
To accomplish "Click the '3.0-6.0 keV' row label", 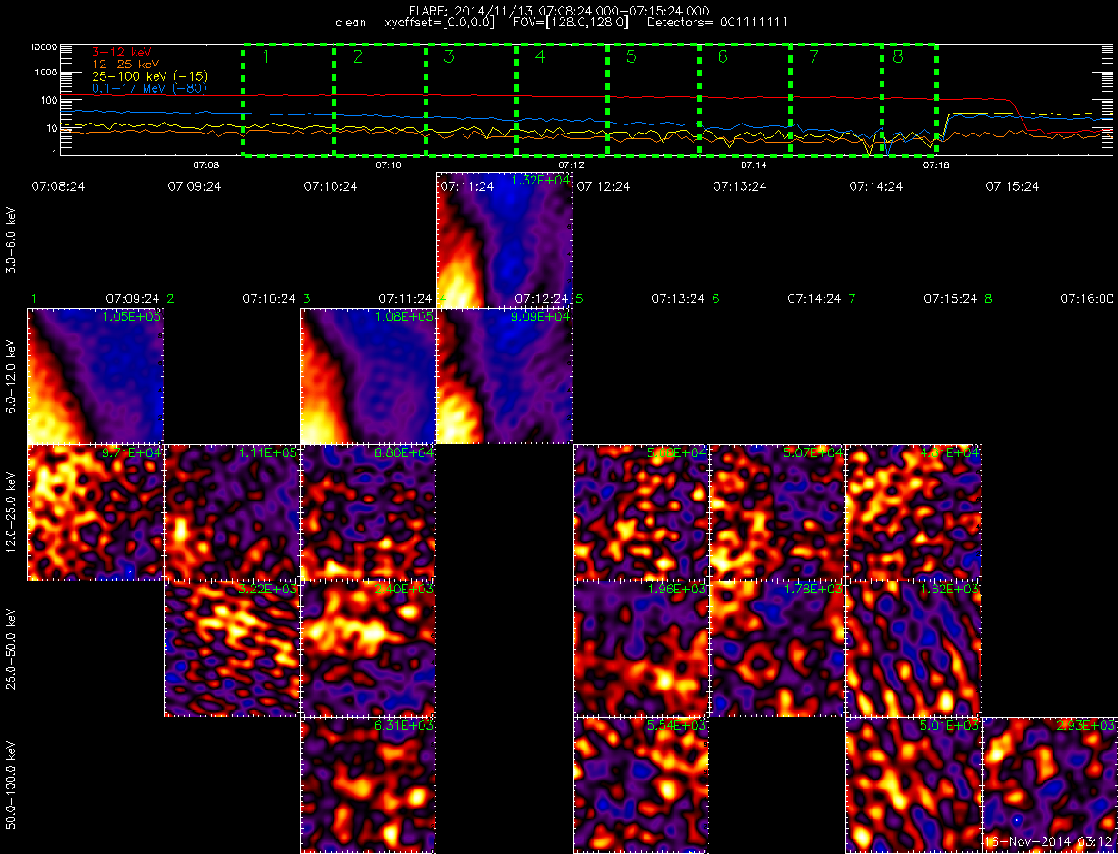I will point(11,240).
